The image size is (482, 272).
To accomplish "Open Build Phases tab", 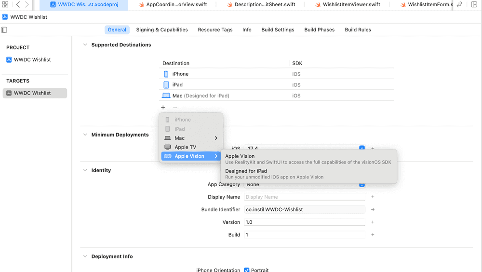I will point(320,30).
